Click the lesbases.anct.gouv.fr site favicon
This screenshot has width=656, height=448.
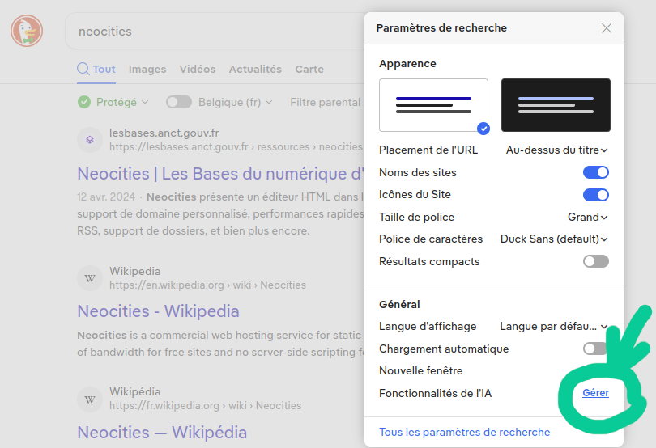(x=90, y=140)
